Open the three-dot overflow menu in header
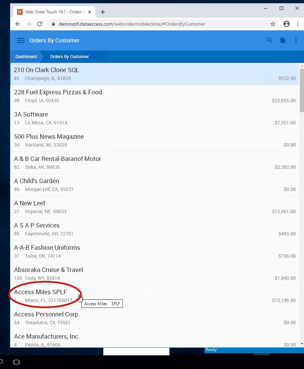 click(x=296, y=40)
